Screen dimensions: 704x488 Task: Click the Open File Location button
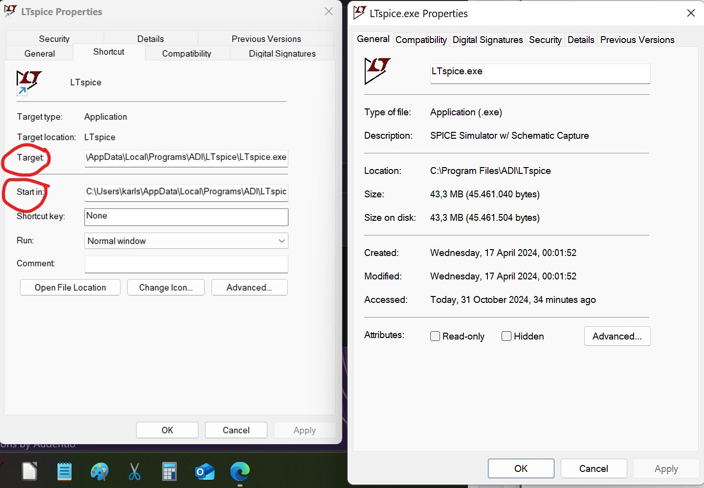70,288
